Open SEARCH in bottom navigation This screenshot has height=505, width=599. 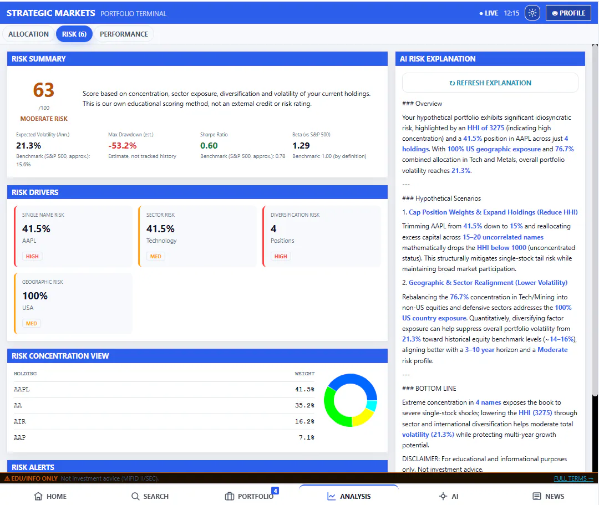(x=150, y=496)
